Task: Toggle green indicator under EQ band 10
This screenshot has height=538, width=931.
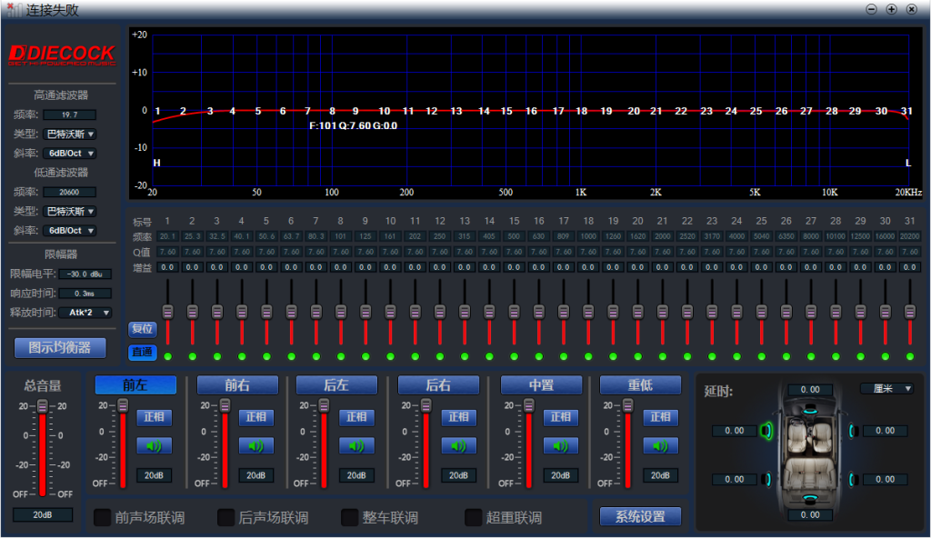Action: (x=390, y=356)
